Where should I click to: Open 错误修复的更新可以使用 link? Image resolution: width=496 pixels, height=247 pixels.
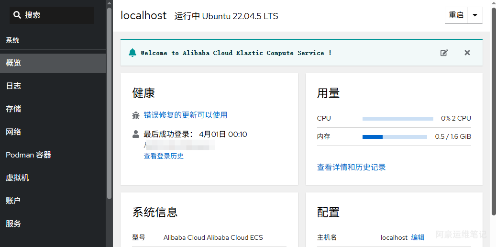pos(186,115)
